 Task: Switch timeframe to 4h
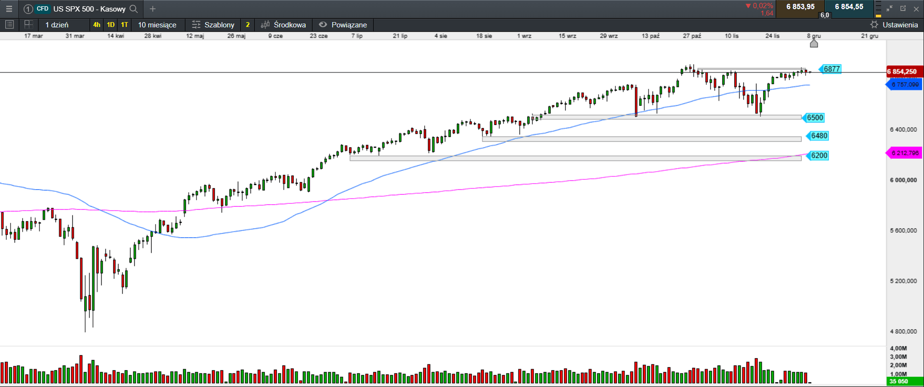[97, 25]
